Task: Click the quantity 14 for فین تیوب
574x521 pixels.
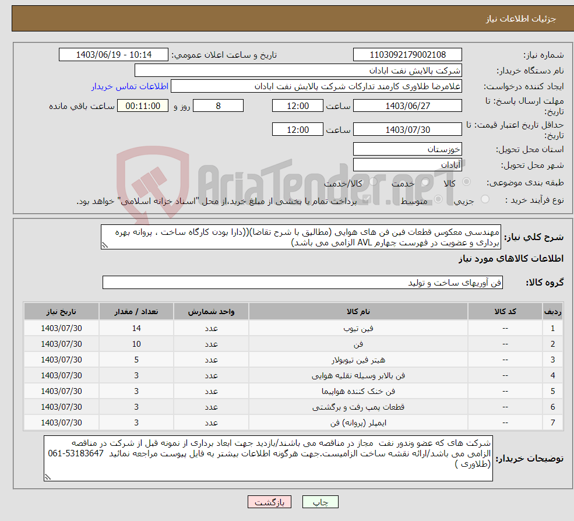Action: pos(136,329)
